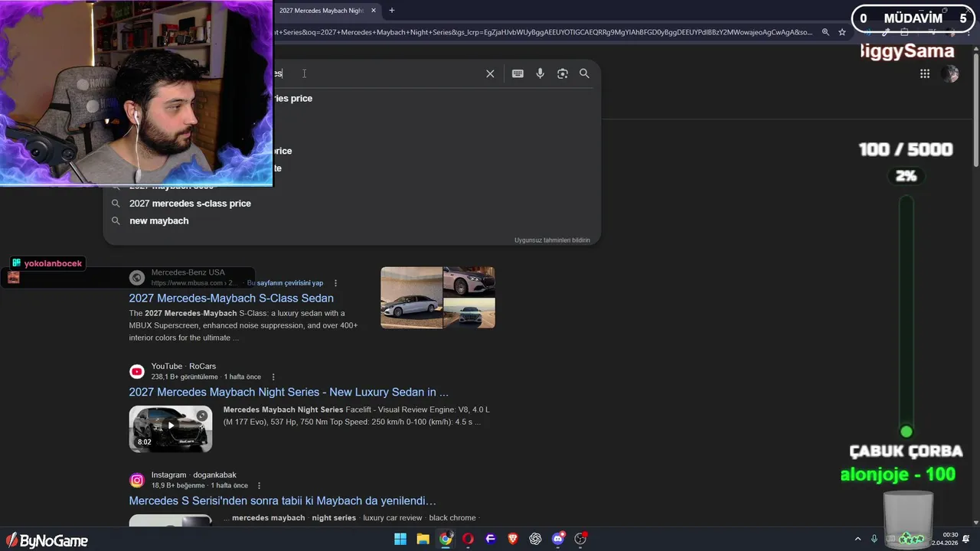Choose suggestion "2027 mercedes s-class price"
Screen dimensions: 980x551
(190, 204)
